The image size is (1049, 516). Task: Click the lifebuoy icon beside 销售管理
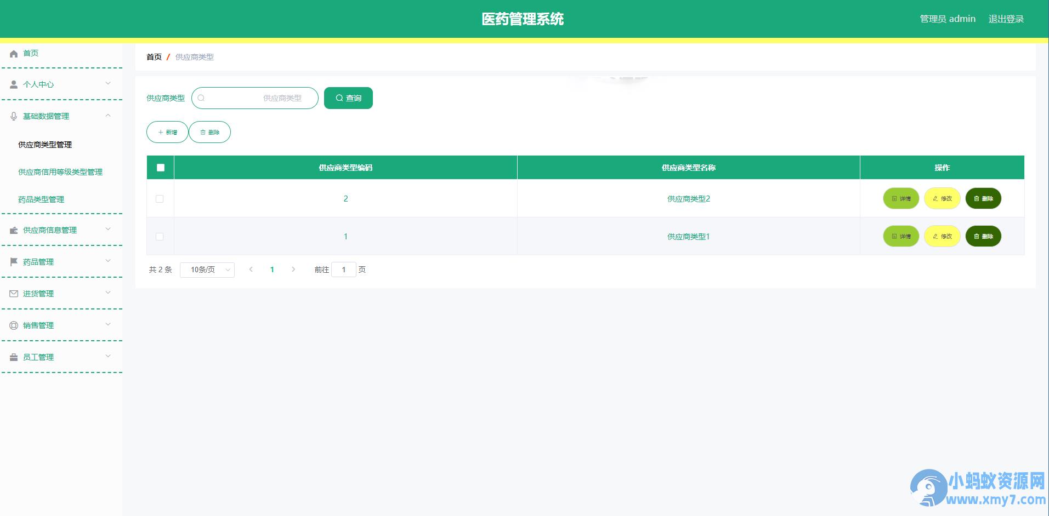click(x=14, y=325)
